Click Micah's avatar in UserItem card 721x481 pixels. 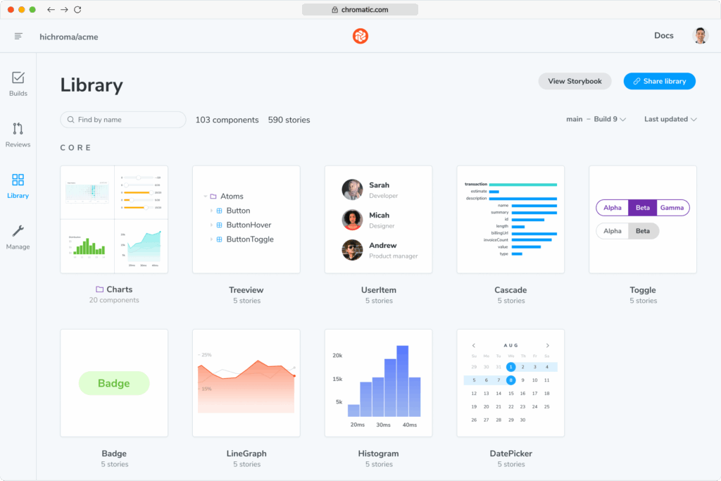352,220
